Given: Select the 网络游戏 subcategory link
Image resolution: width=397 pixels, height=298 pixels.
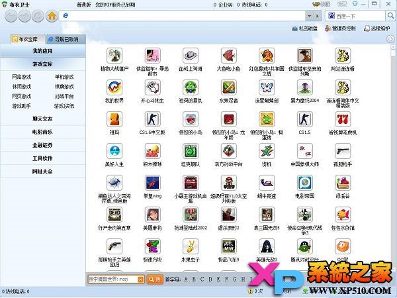Looking at the screenshot, I should tap(22, 77).
